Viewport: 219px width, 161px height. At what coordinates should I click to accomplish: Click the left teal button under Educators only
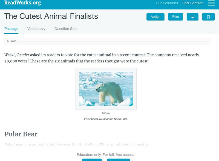(92, 160)
